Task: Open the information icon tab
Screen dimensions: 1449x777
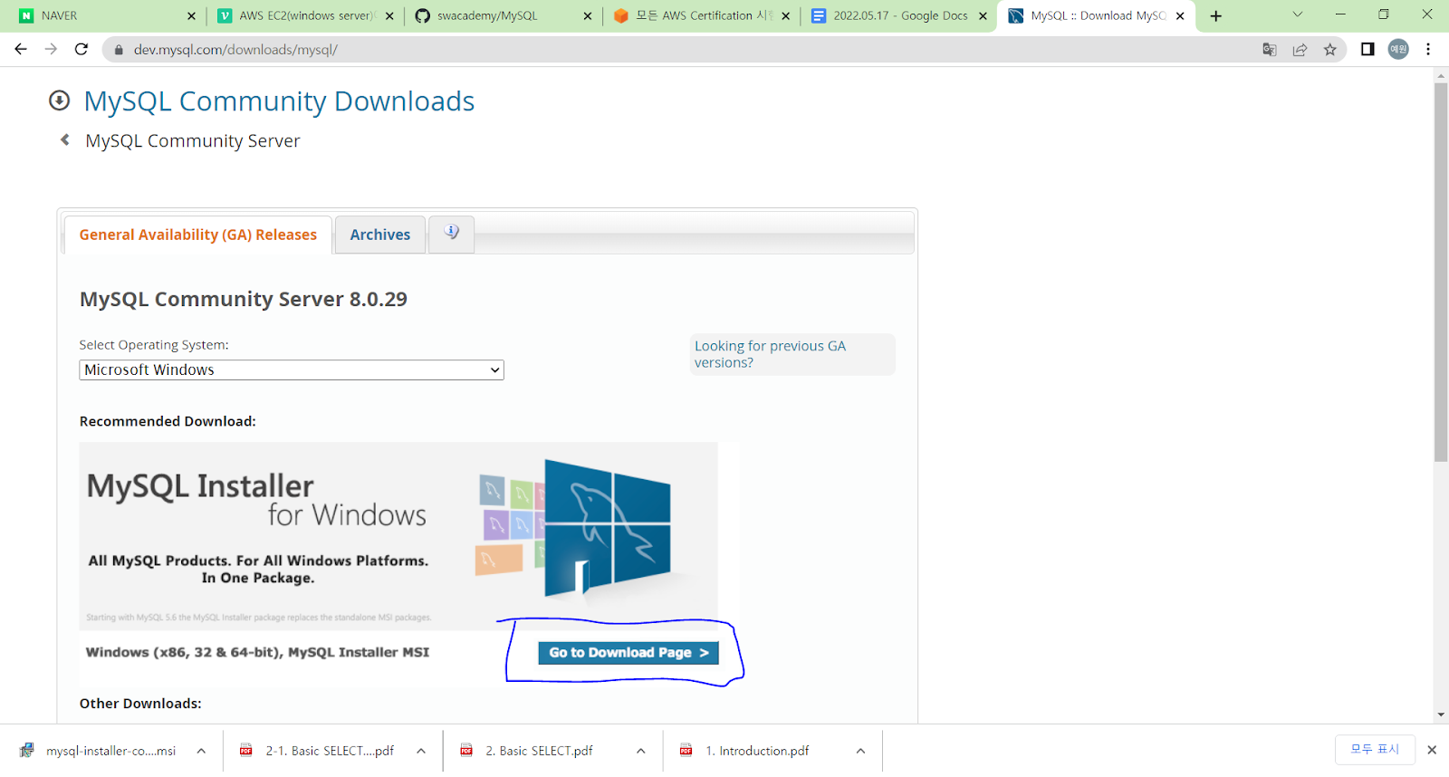Action: coord(451,233)
